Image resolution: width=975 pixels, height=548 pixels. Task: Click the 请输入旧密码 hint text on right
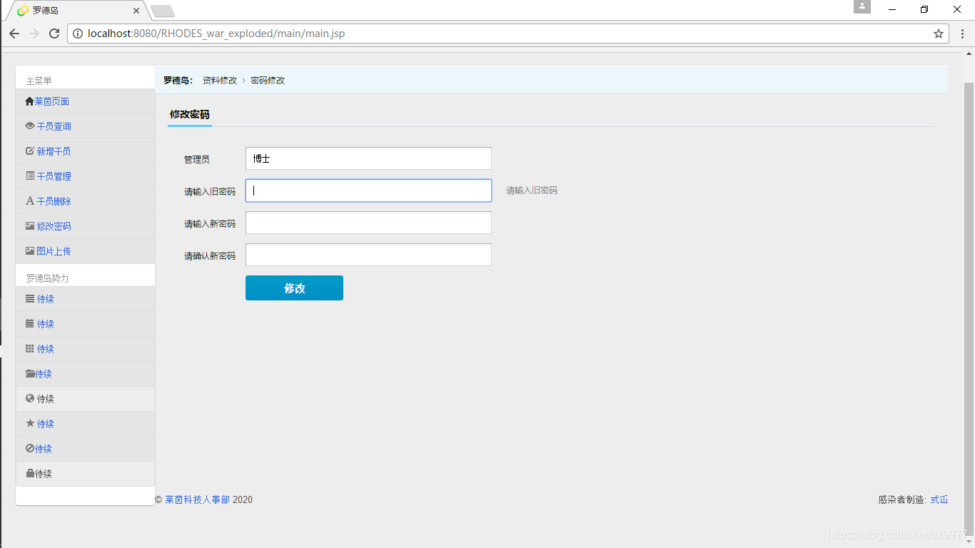532,191
